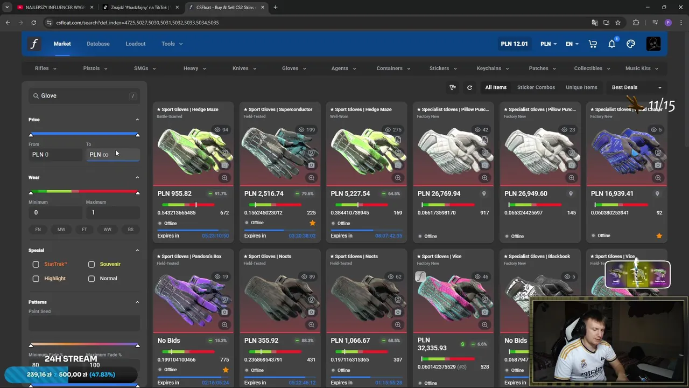
Task: Toggle the WW wear filter
Action: tap(108, 230)
